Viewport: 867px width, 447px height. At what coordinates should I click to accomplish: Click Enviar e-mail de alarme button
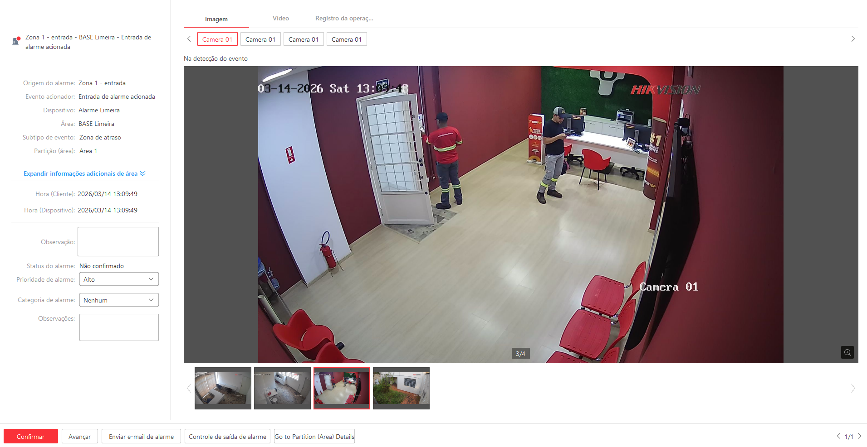click(x=141, y=437)
